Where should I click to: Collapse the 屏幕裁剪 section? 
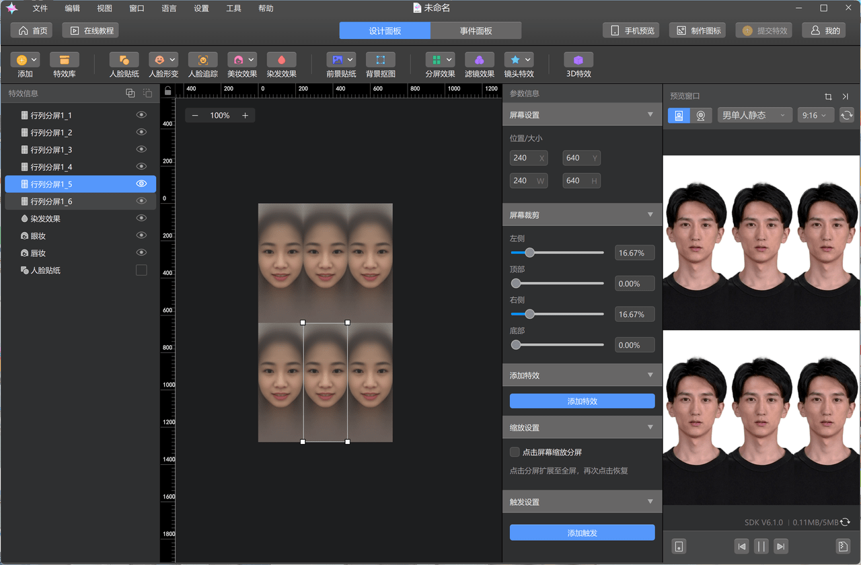650,215
